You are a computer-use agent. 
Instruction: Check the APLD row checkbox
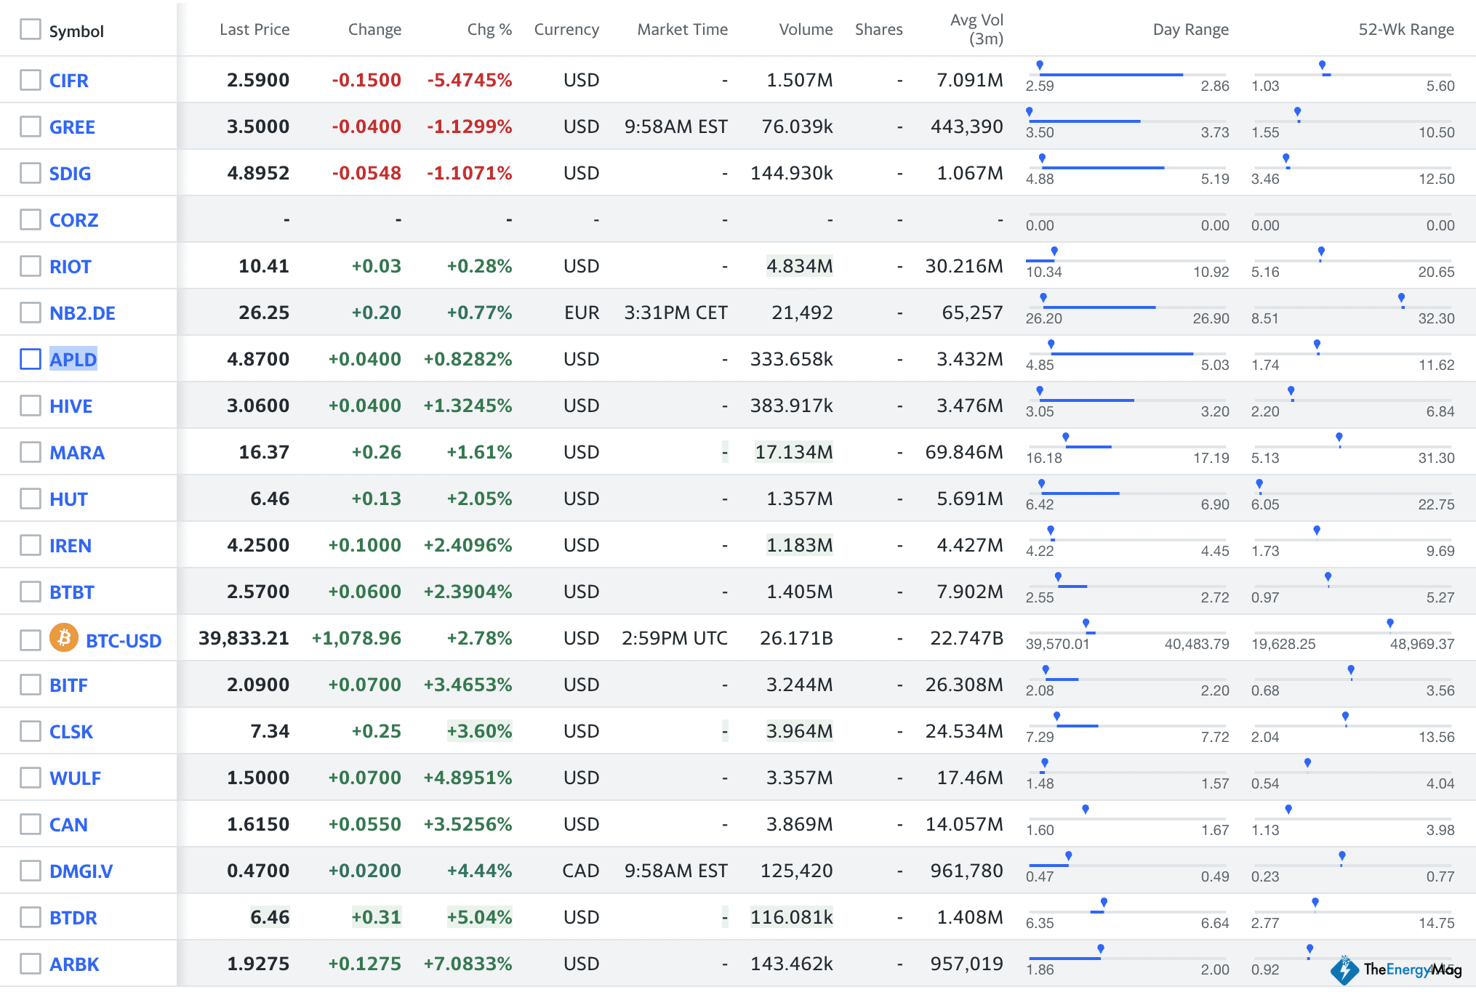(x=31, y=359)
